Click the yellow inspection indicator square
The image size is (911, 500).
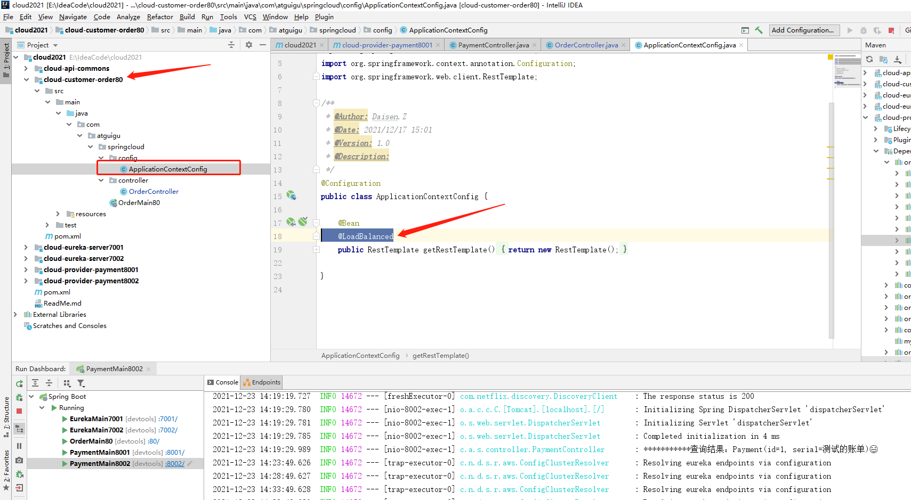[x=831, y=57]
